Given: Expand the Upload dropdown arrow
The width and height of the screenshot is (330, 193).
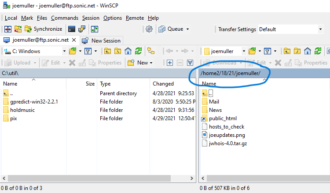Looking at the screenshot, I should (35, 63).
